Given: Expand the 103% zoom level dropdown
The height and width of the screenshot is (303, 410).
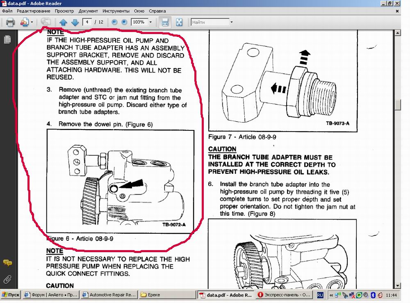Looking at the screenshot, I should (x=150, y=22).
